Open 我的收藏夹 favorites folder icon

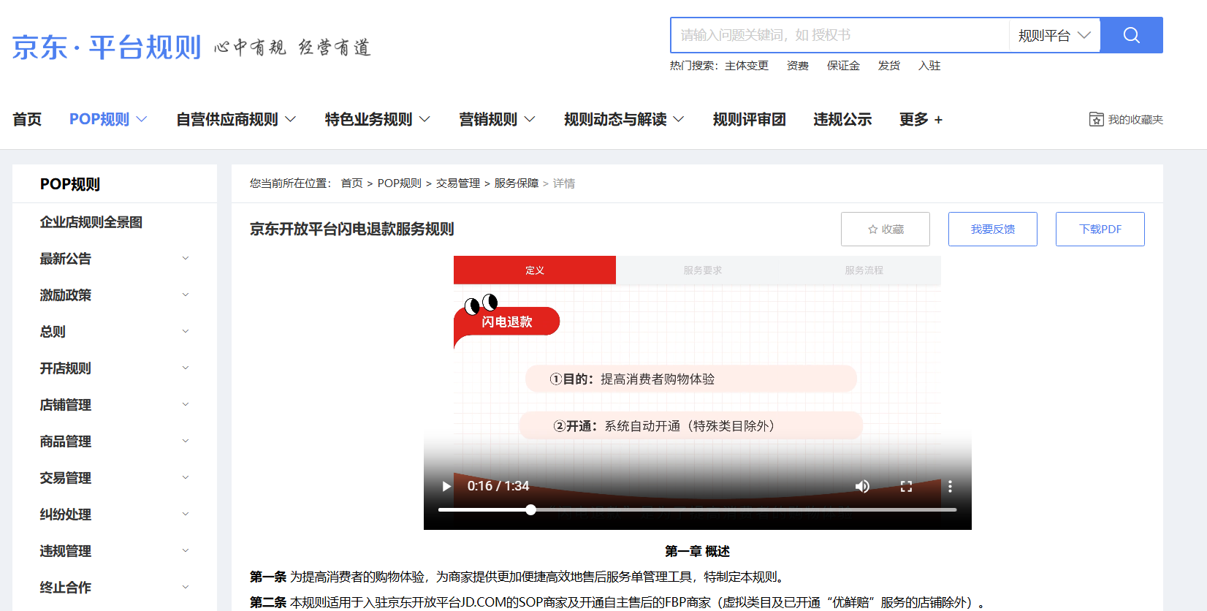tap(1096, 119)
